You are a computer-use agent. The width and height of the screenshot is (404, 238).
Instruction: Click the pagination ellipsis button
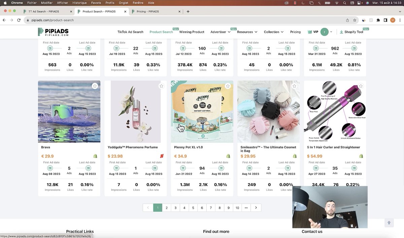point(246,208)
